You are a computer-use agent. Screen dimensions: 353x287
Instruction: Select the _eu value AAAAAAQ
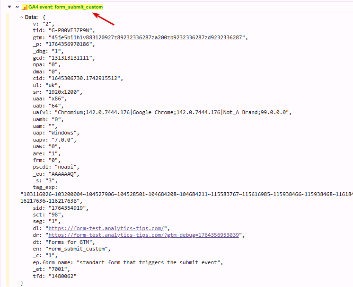pyautogui.click(x=62, y=174)
